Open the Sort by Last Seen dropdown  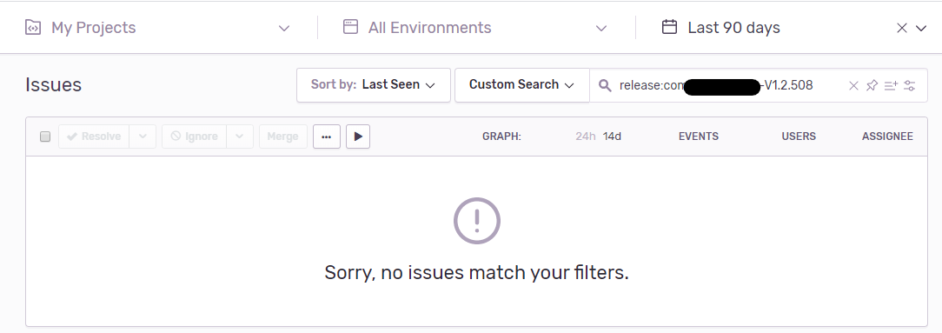373,84
